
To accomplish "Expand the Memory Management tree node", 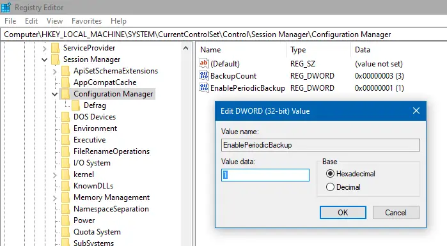I will point(55,198).
